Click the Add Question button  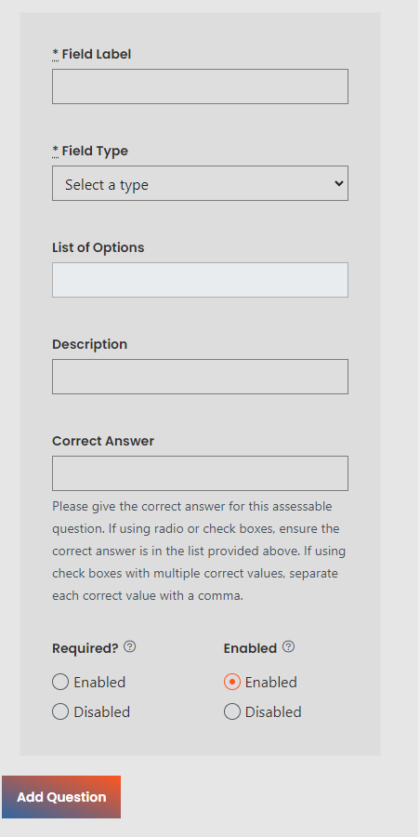[61, 797]
